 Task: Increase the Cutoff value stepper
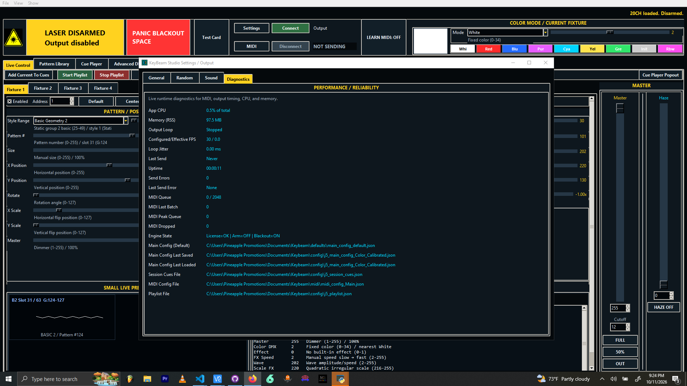point(628,325)
